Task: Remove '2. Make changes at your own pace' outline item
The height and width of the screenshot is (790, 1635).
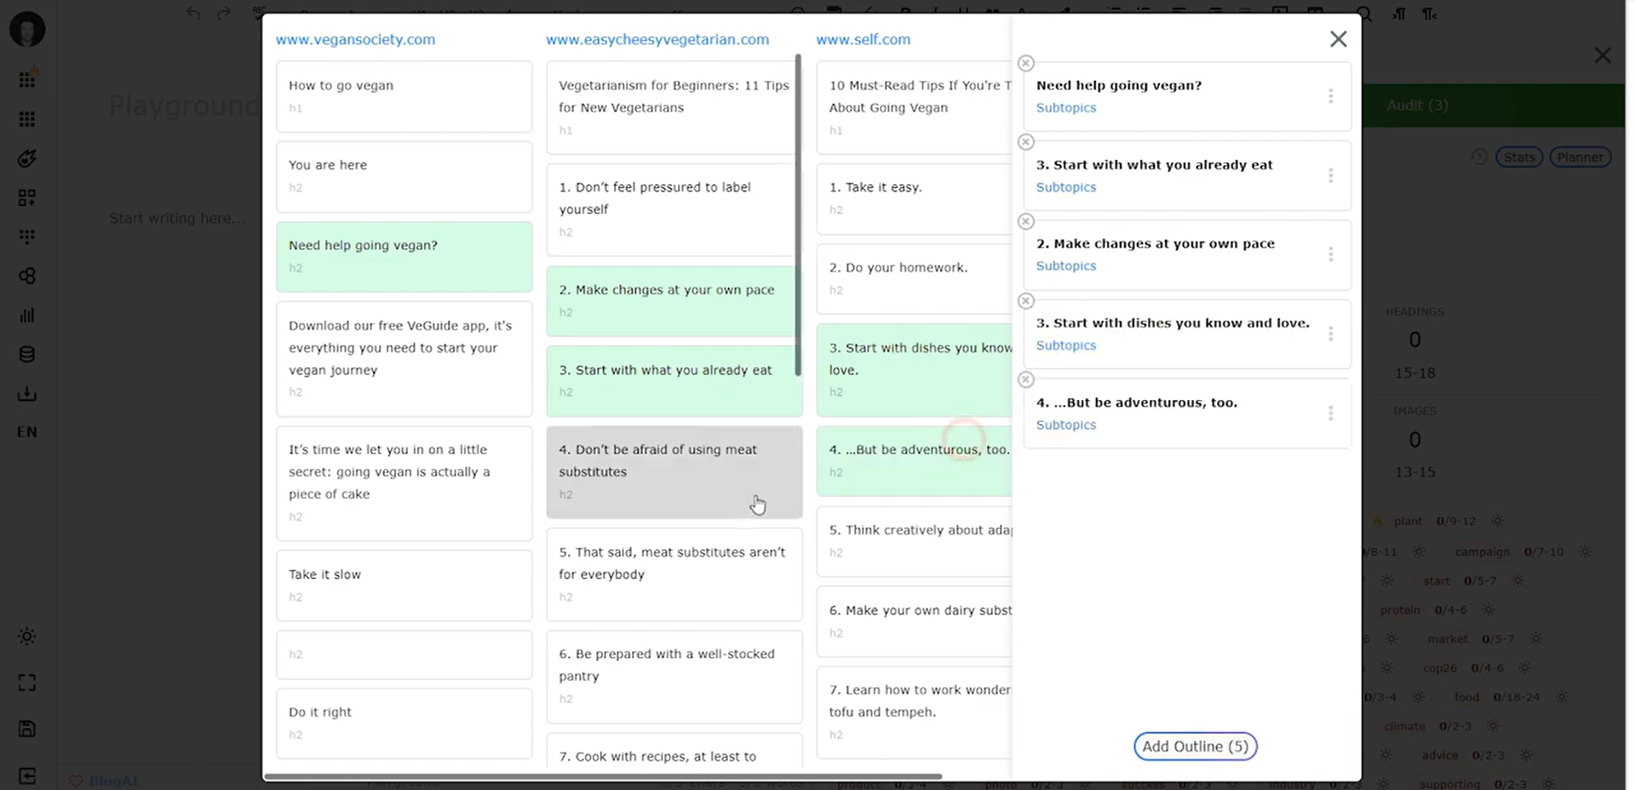Action: 1026,221
